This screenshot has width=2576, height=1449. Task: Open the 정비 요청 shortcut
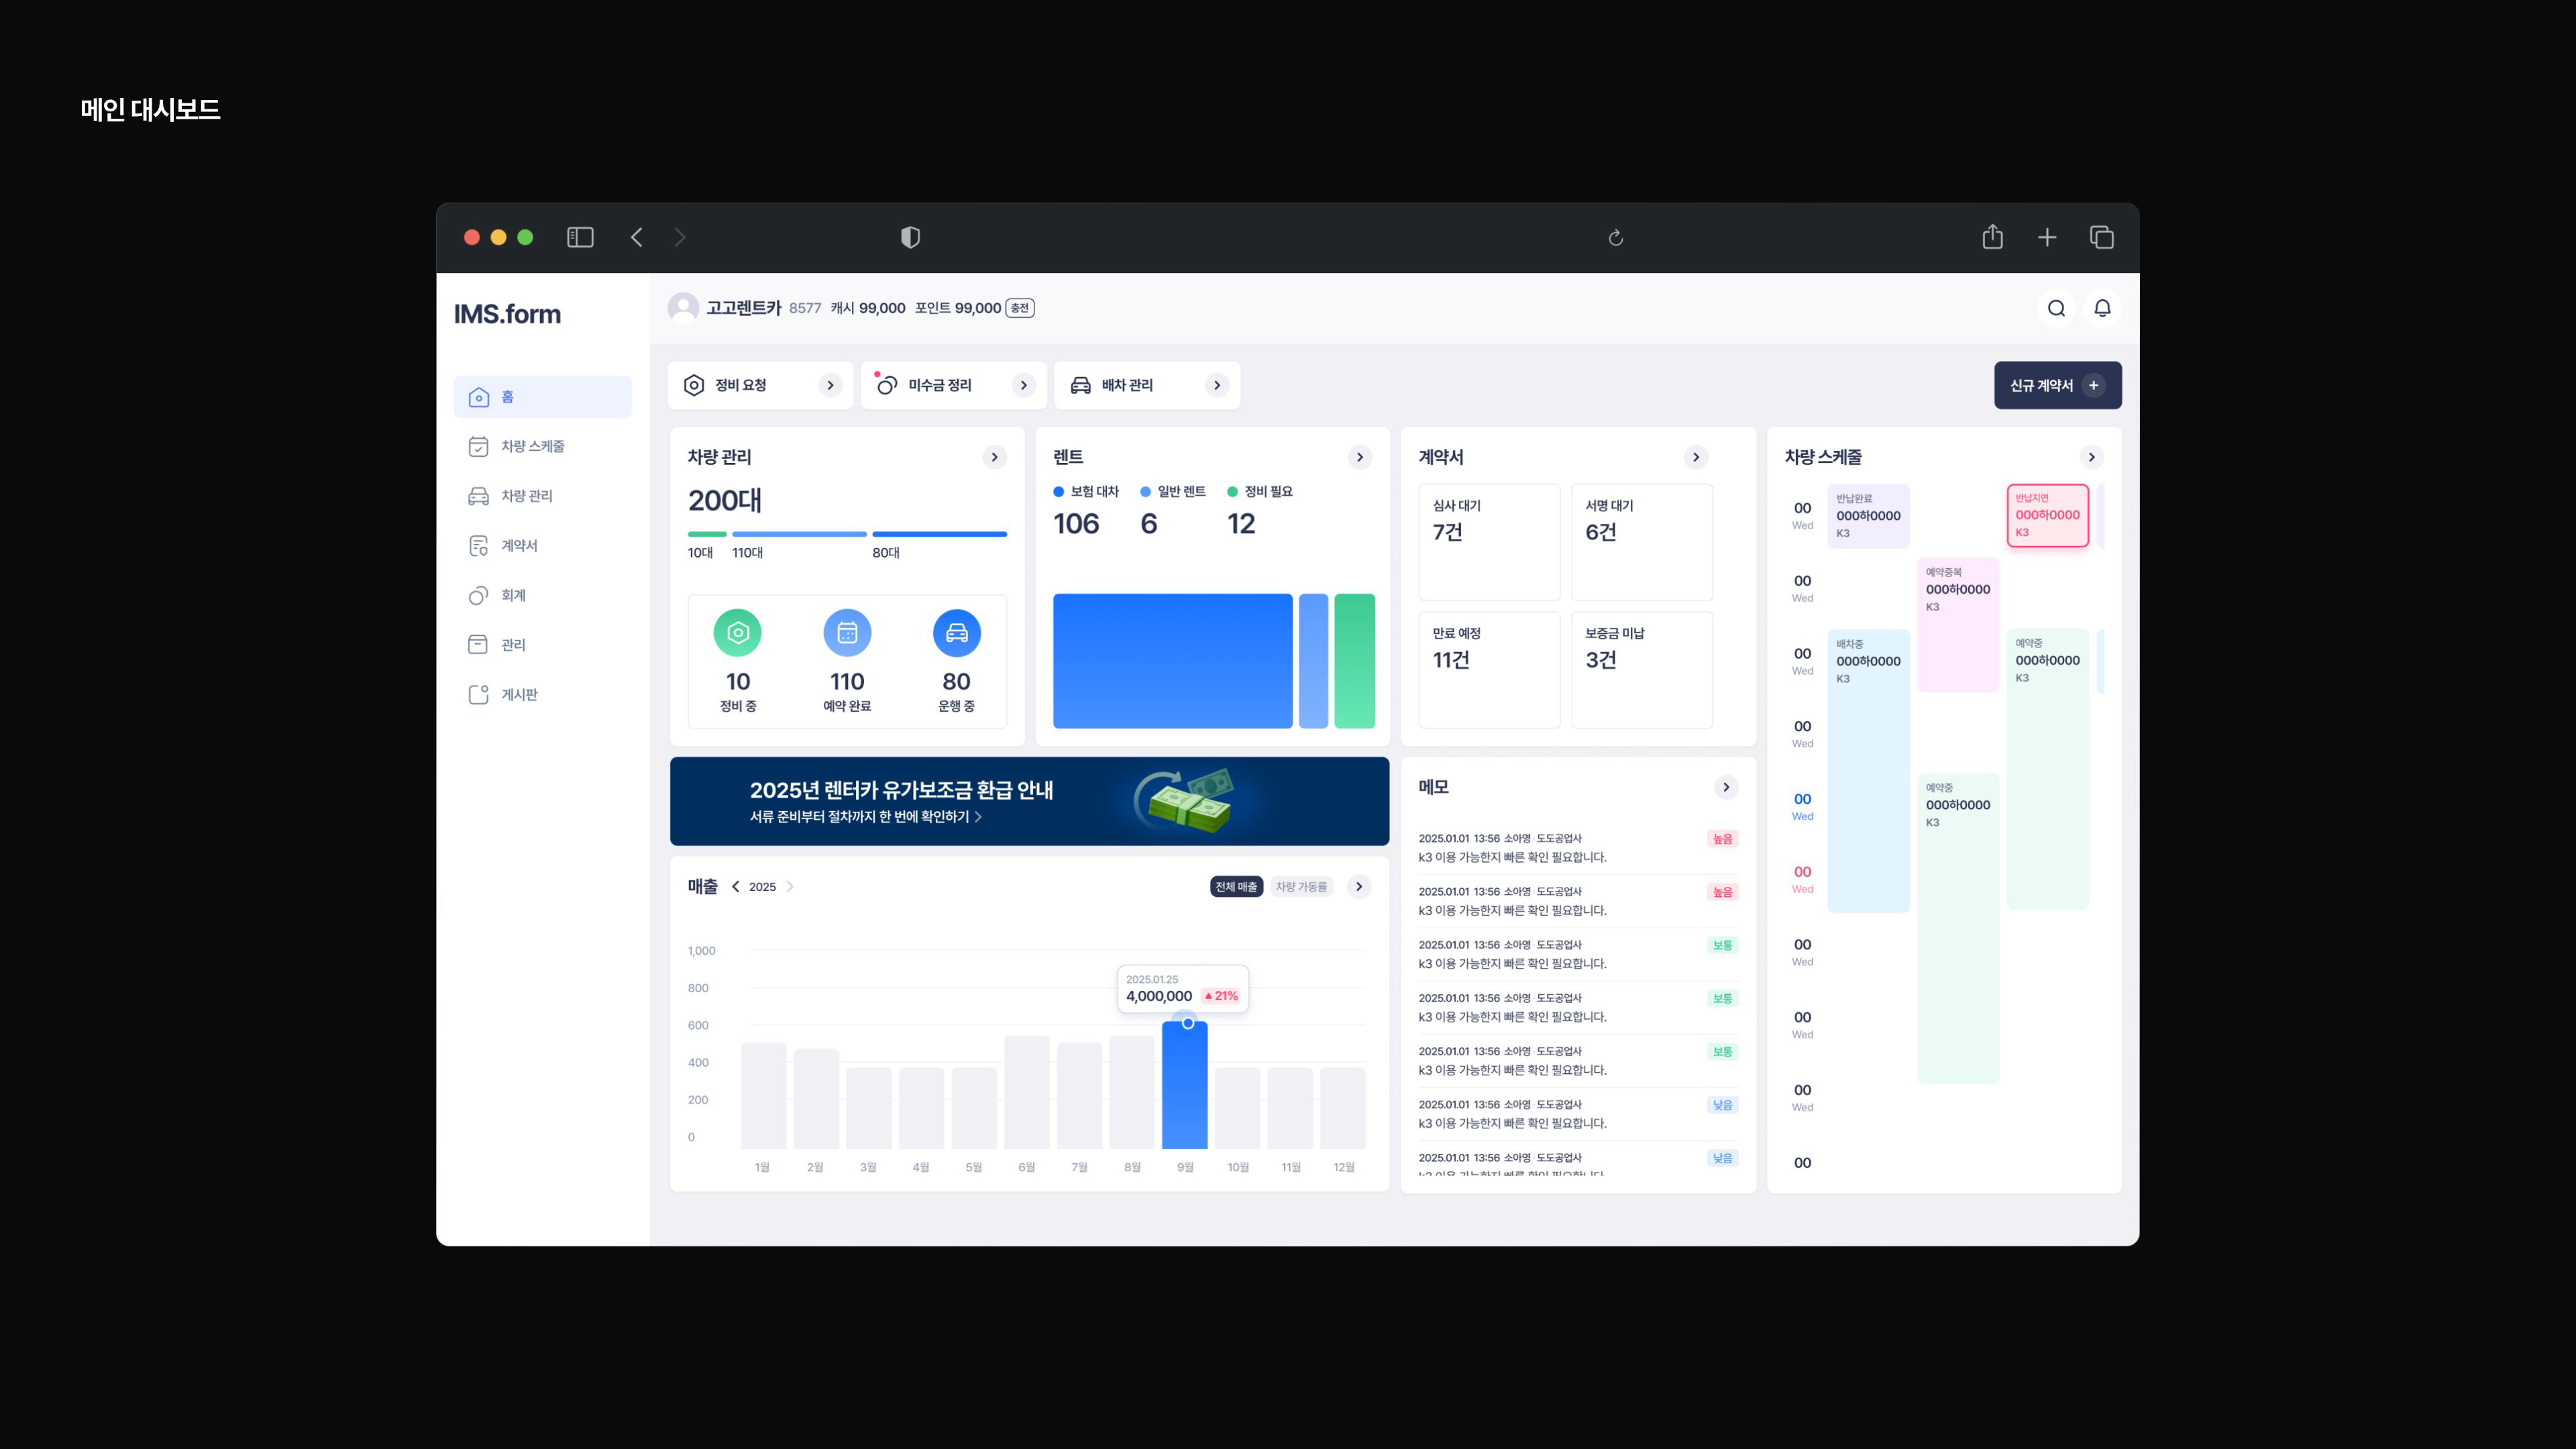coord(760,385)
